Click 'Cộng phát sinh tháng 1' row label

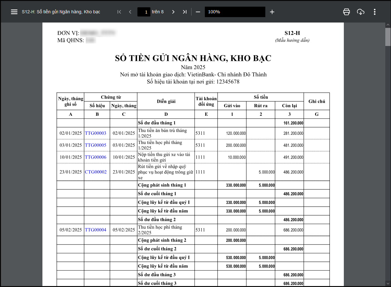click(x=162, y=185)
